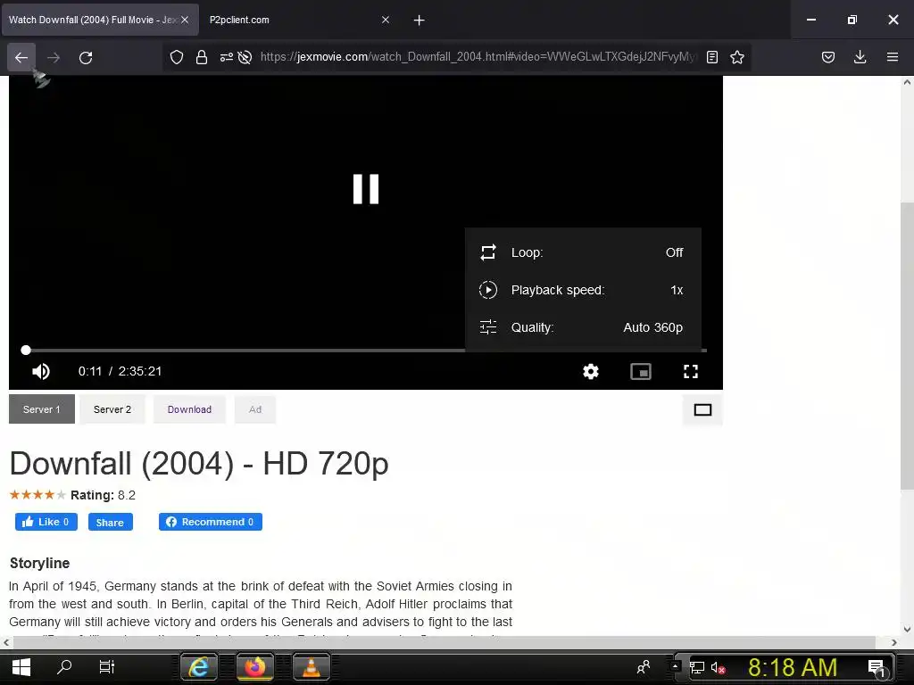The height and width of the screenshot is (685, 914).
Task: Open the video settings gear
Action: pos(591,372)
